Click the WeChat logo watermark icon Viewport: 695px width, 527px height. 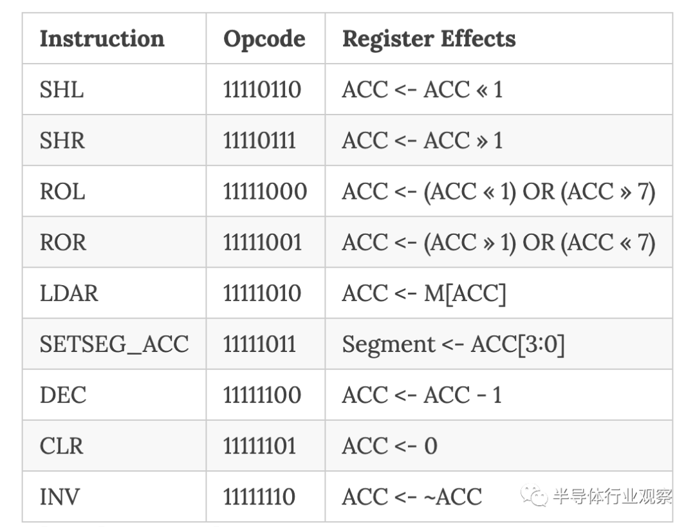(x=535, y=495)
